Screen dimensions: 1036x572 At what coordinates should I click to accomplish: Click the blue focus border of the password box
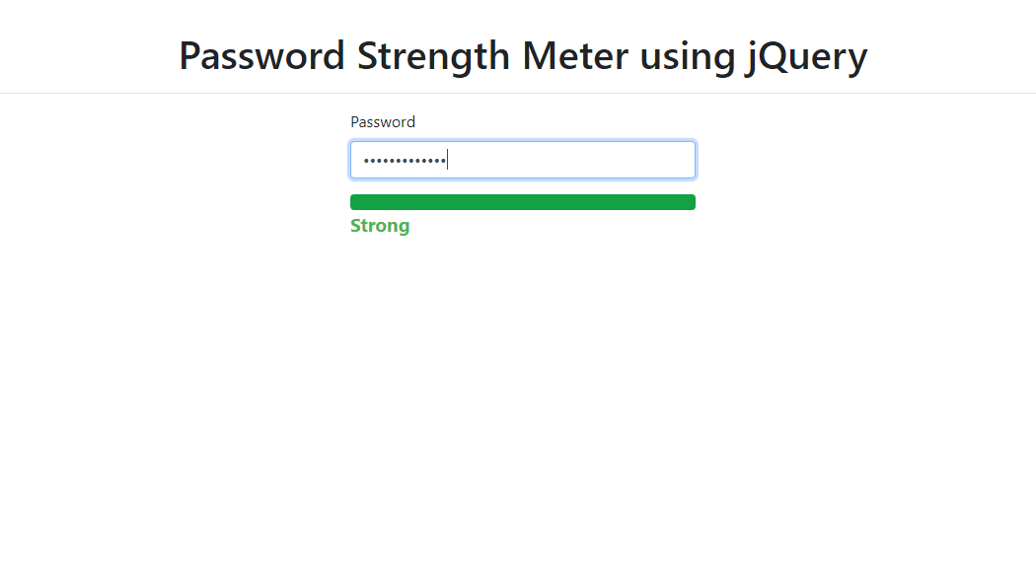(x=523, y=141)
